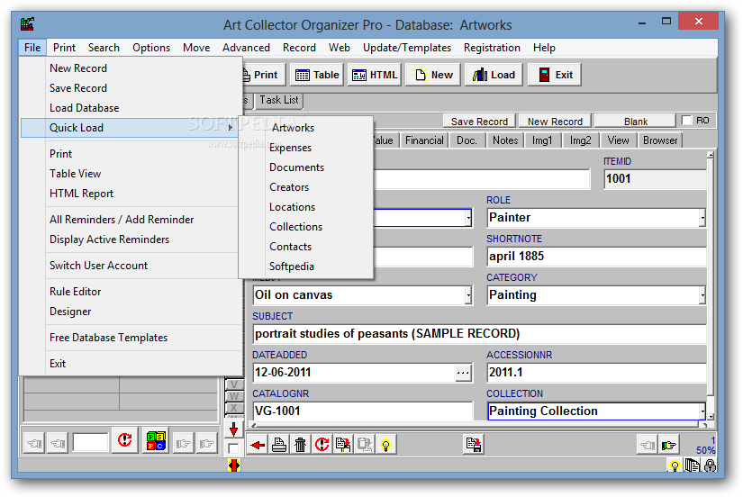Open the Search menu

[104, 48]
